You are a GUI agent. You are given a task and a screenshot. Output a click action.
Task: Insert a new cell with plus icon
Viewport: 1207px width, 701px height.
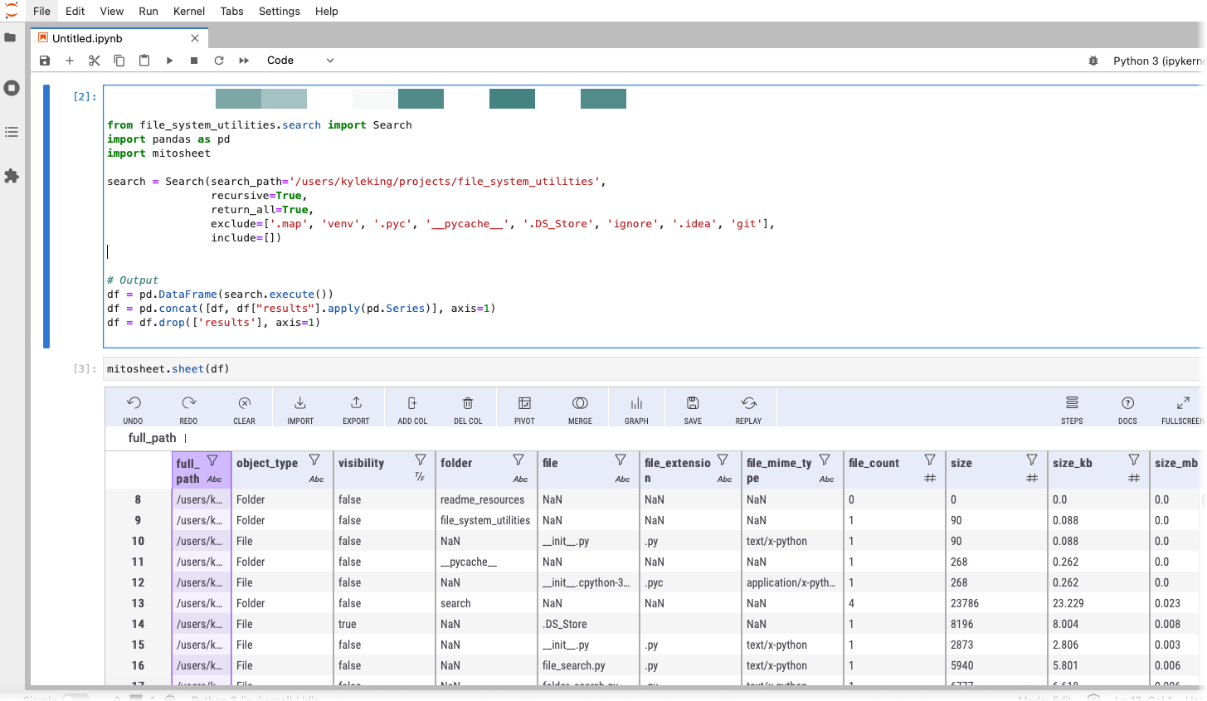coord(70,61)
